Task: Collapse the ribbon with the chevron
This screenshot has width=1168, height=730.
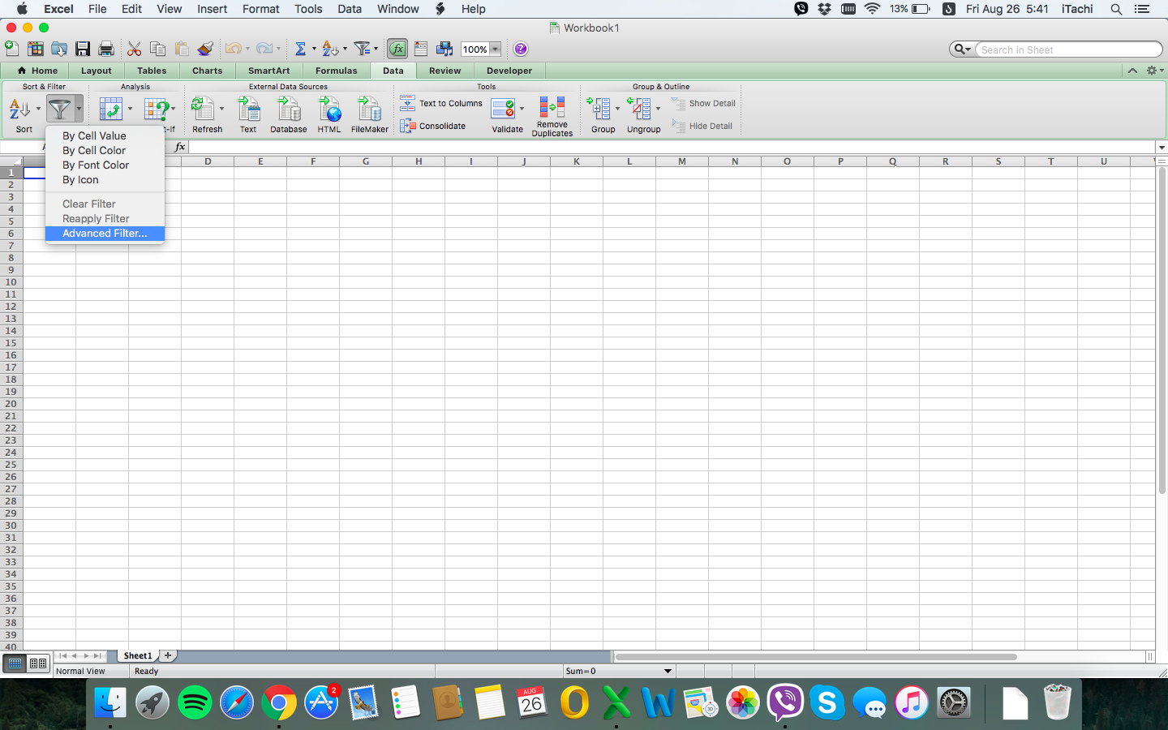Action: pyautogui.click(x=1132, y=71)
